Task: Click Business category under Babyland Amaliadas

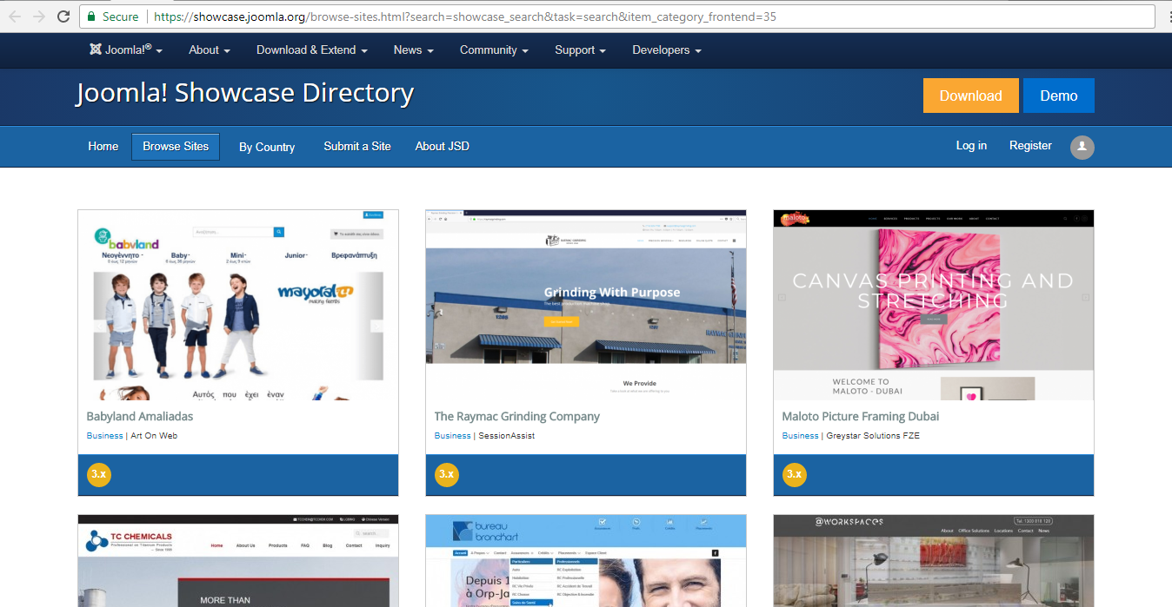Action: (x=105, y=436)
